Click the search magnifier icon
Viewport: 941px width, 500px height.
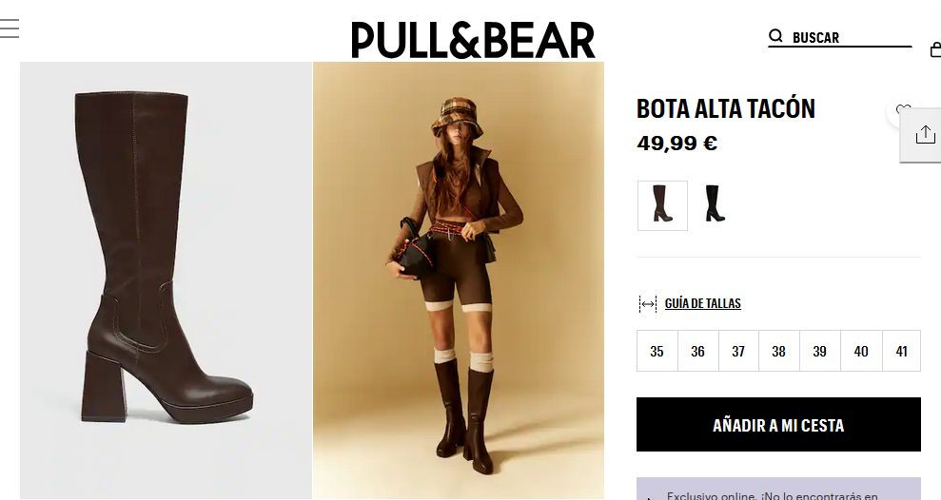[776, 36]
